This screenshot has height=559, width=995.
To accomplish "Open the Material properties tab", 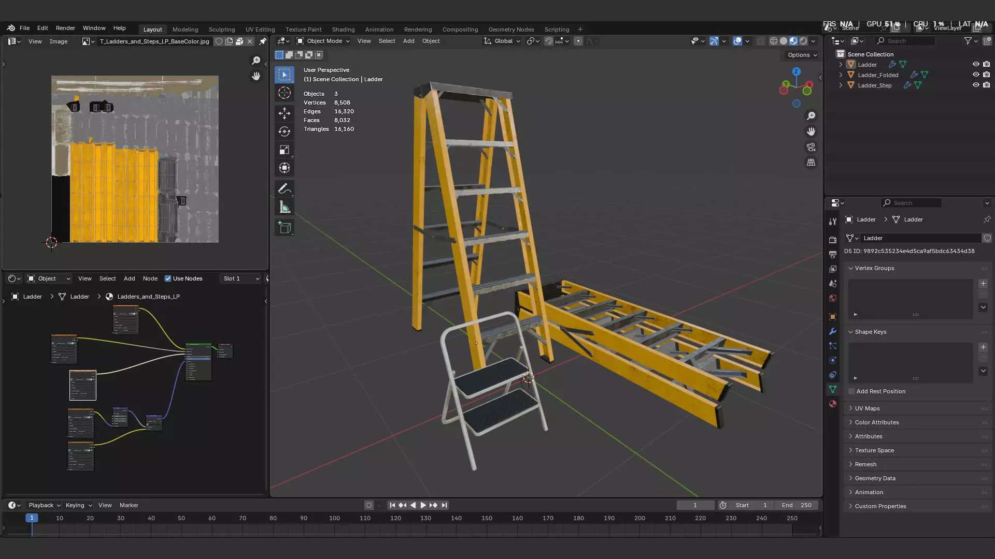I will (x=833, y=404).
